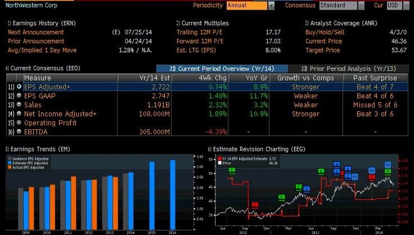Click the EBITDA 4Wk change -4.39%

point(216,132)
